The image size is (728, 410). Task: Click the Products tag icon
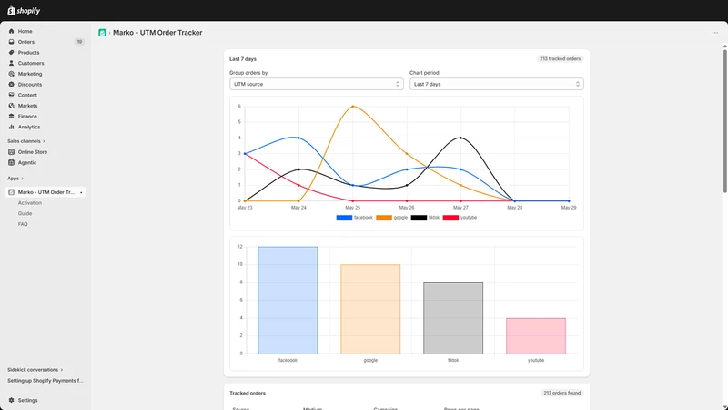tap(12, 53)
